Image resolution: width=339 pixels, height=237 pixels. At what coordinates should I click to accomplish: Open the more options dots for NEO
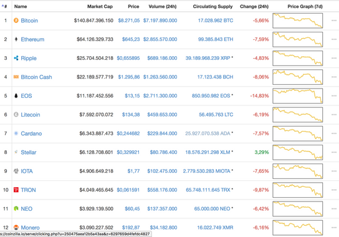pos(334,209)
